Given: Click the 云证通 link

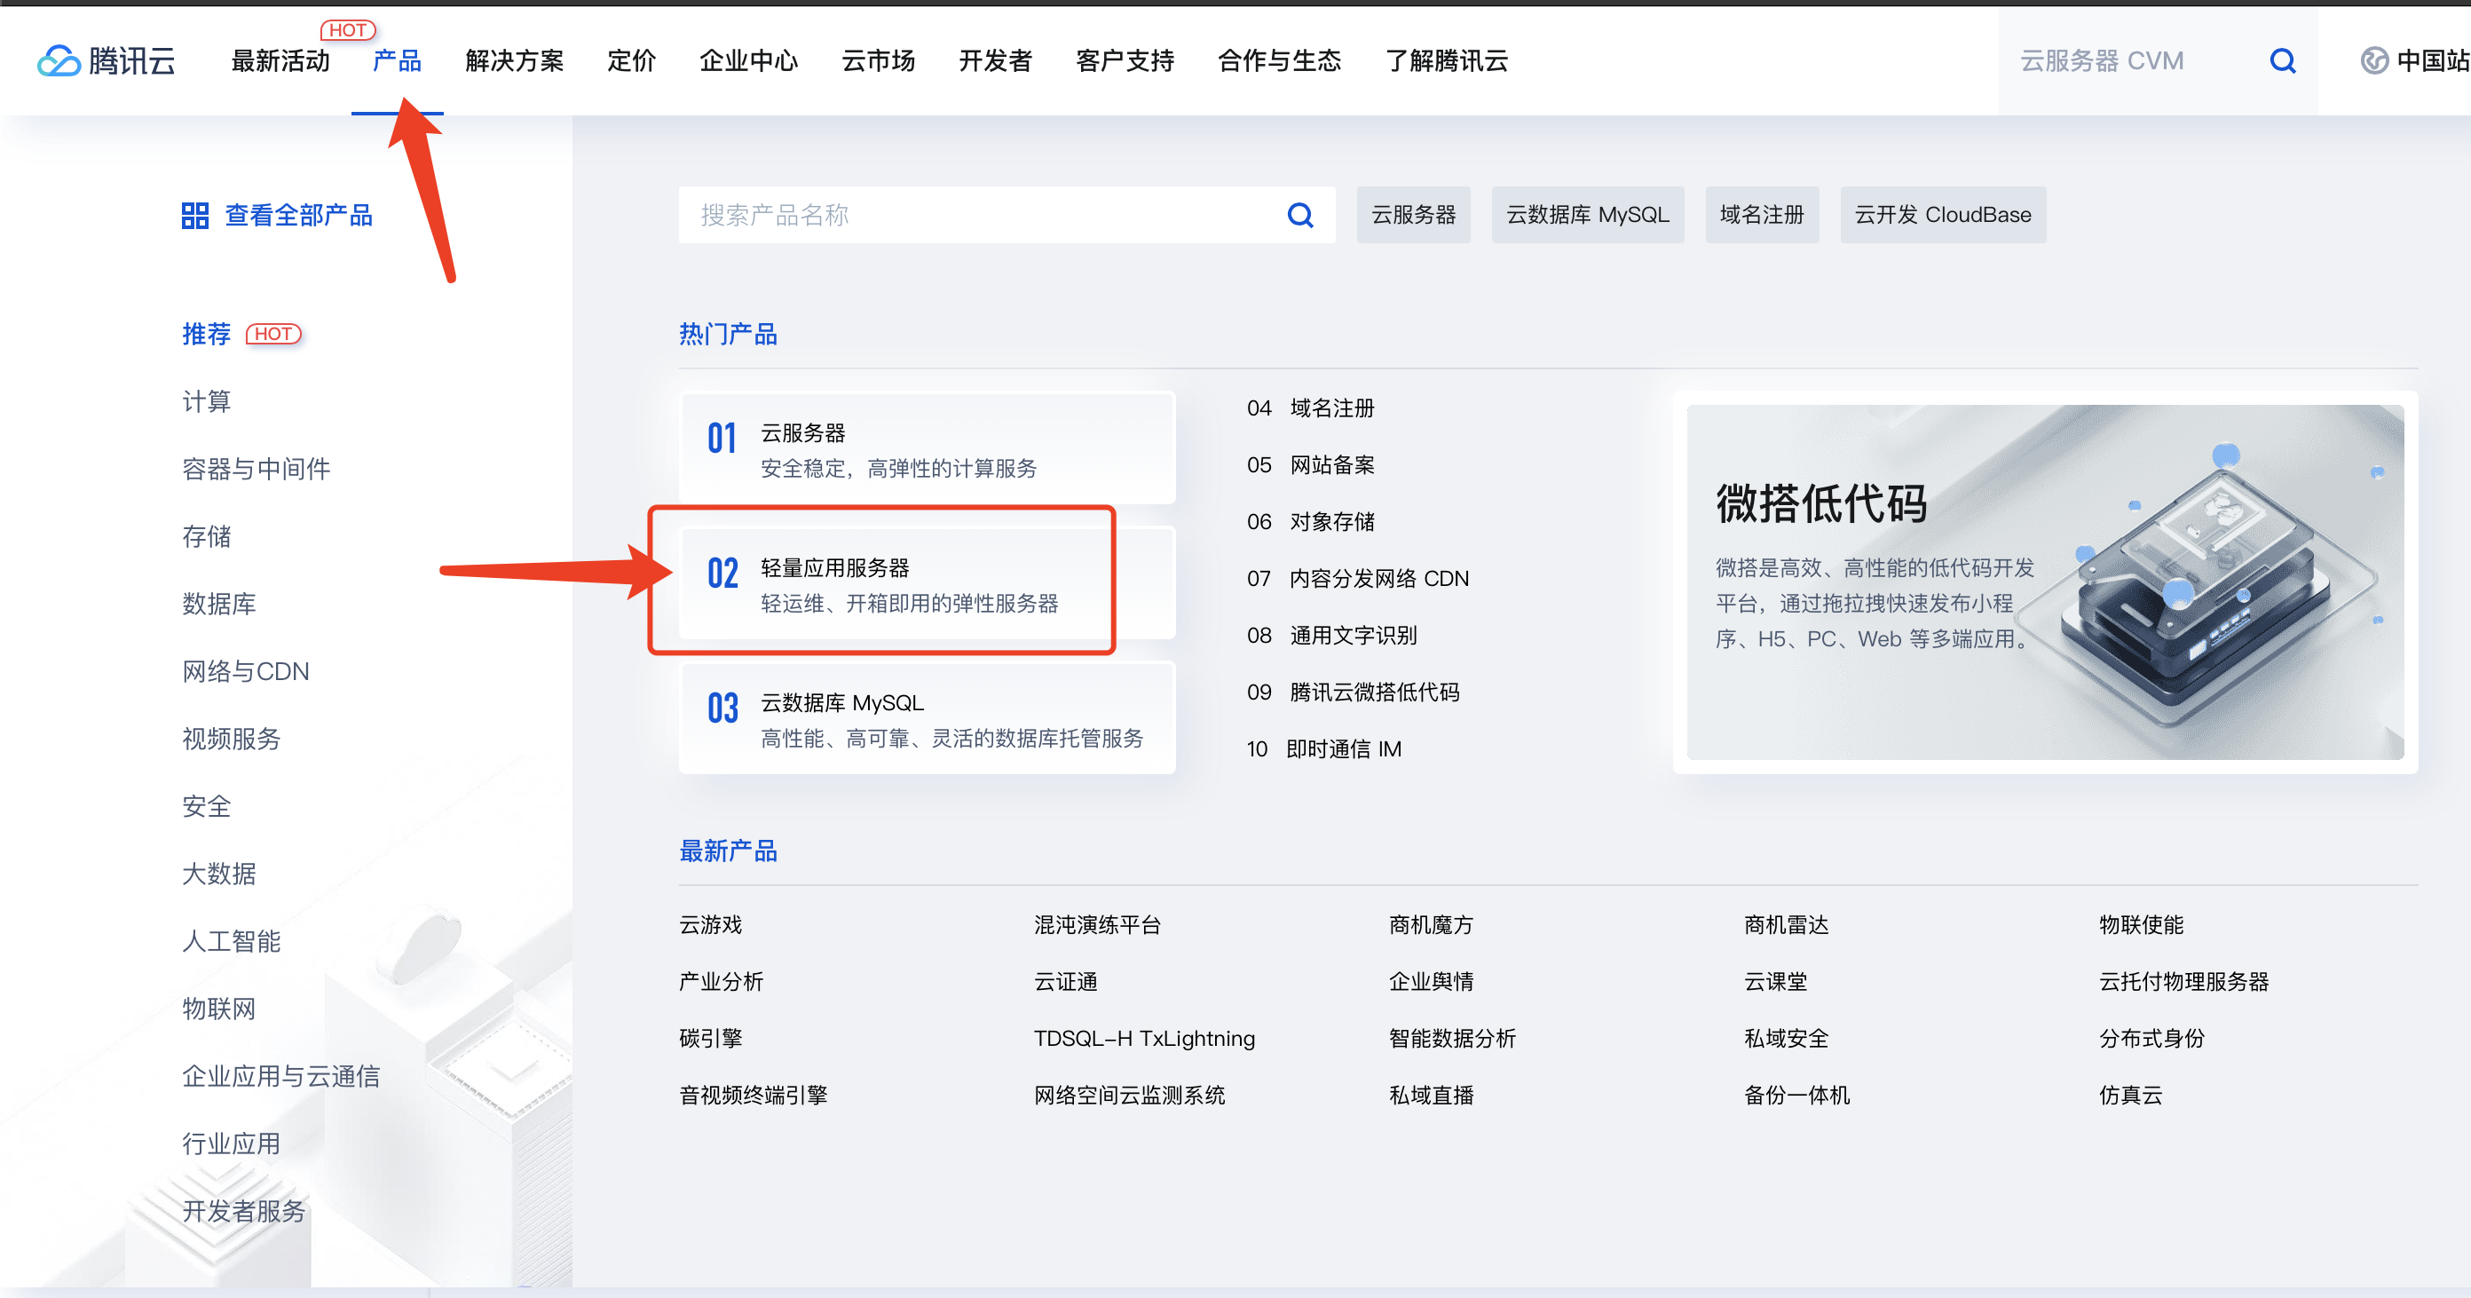Looking at the screenshot, I should click(x=1066, y=981).
